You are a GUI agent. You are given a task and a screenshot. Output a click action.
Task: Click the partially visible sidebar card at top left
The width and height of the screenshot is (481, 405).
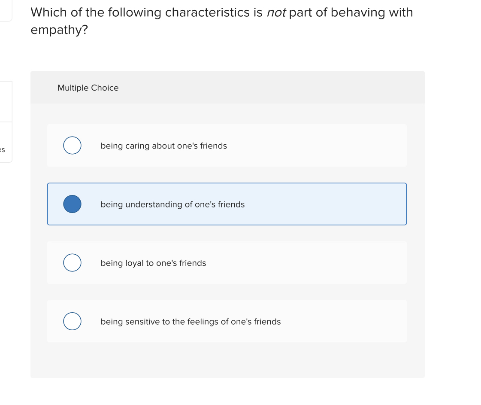[6, 11]
